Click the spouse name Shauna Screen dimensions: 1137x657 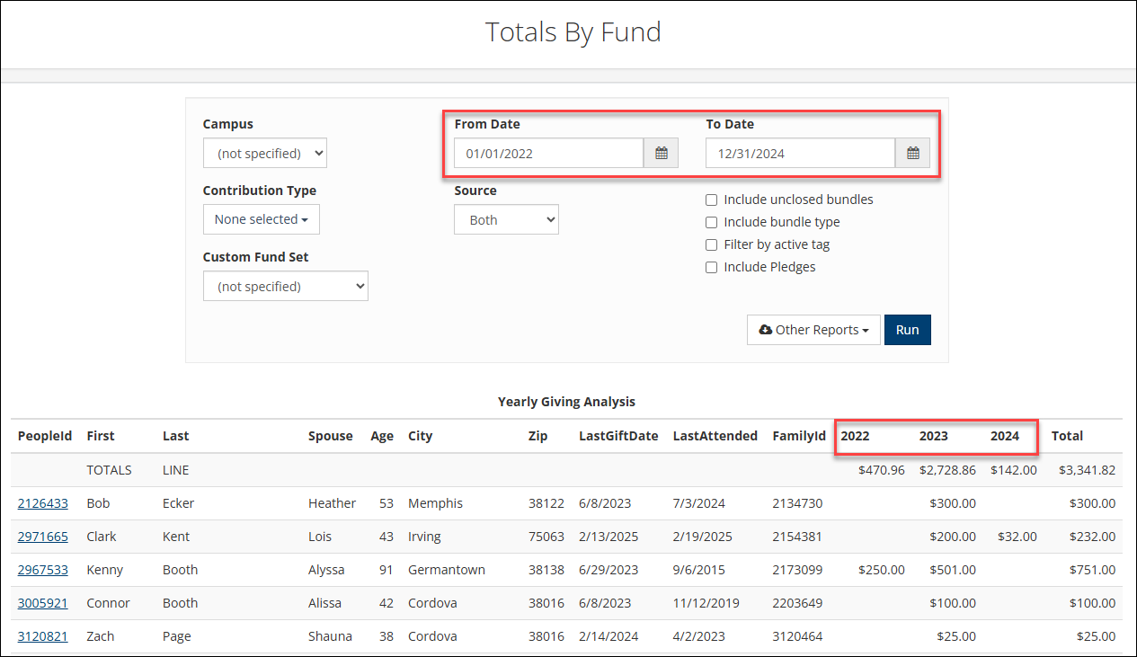pyautogui.click(x=330, y=636)
